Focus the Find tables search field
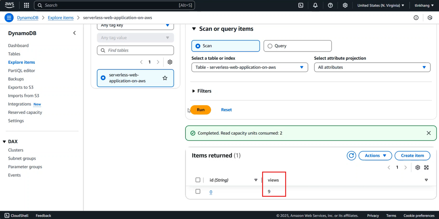 pyautogui.click(x=135, y=50)
